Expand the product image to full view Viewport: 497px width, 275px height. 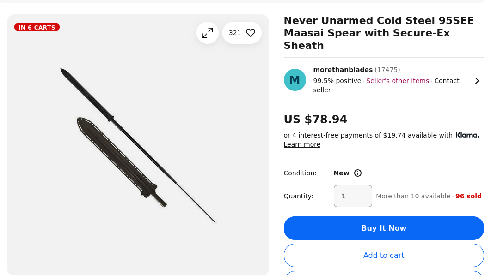point(208,33)
